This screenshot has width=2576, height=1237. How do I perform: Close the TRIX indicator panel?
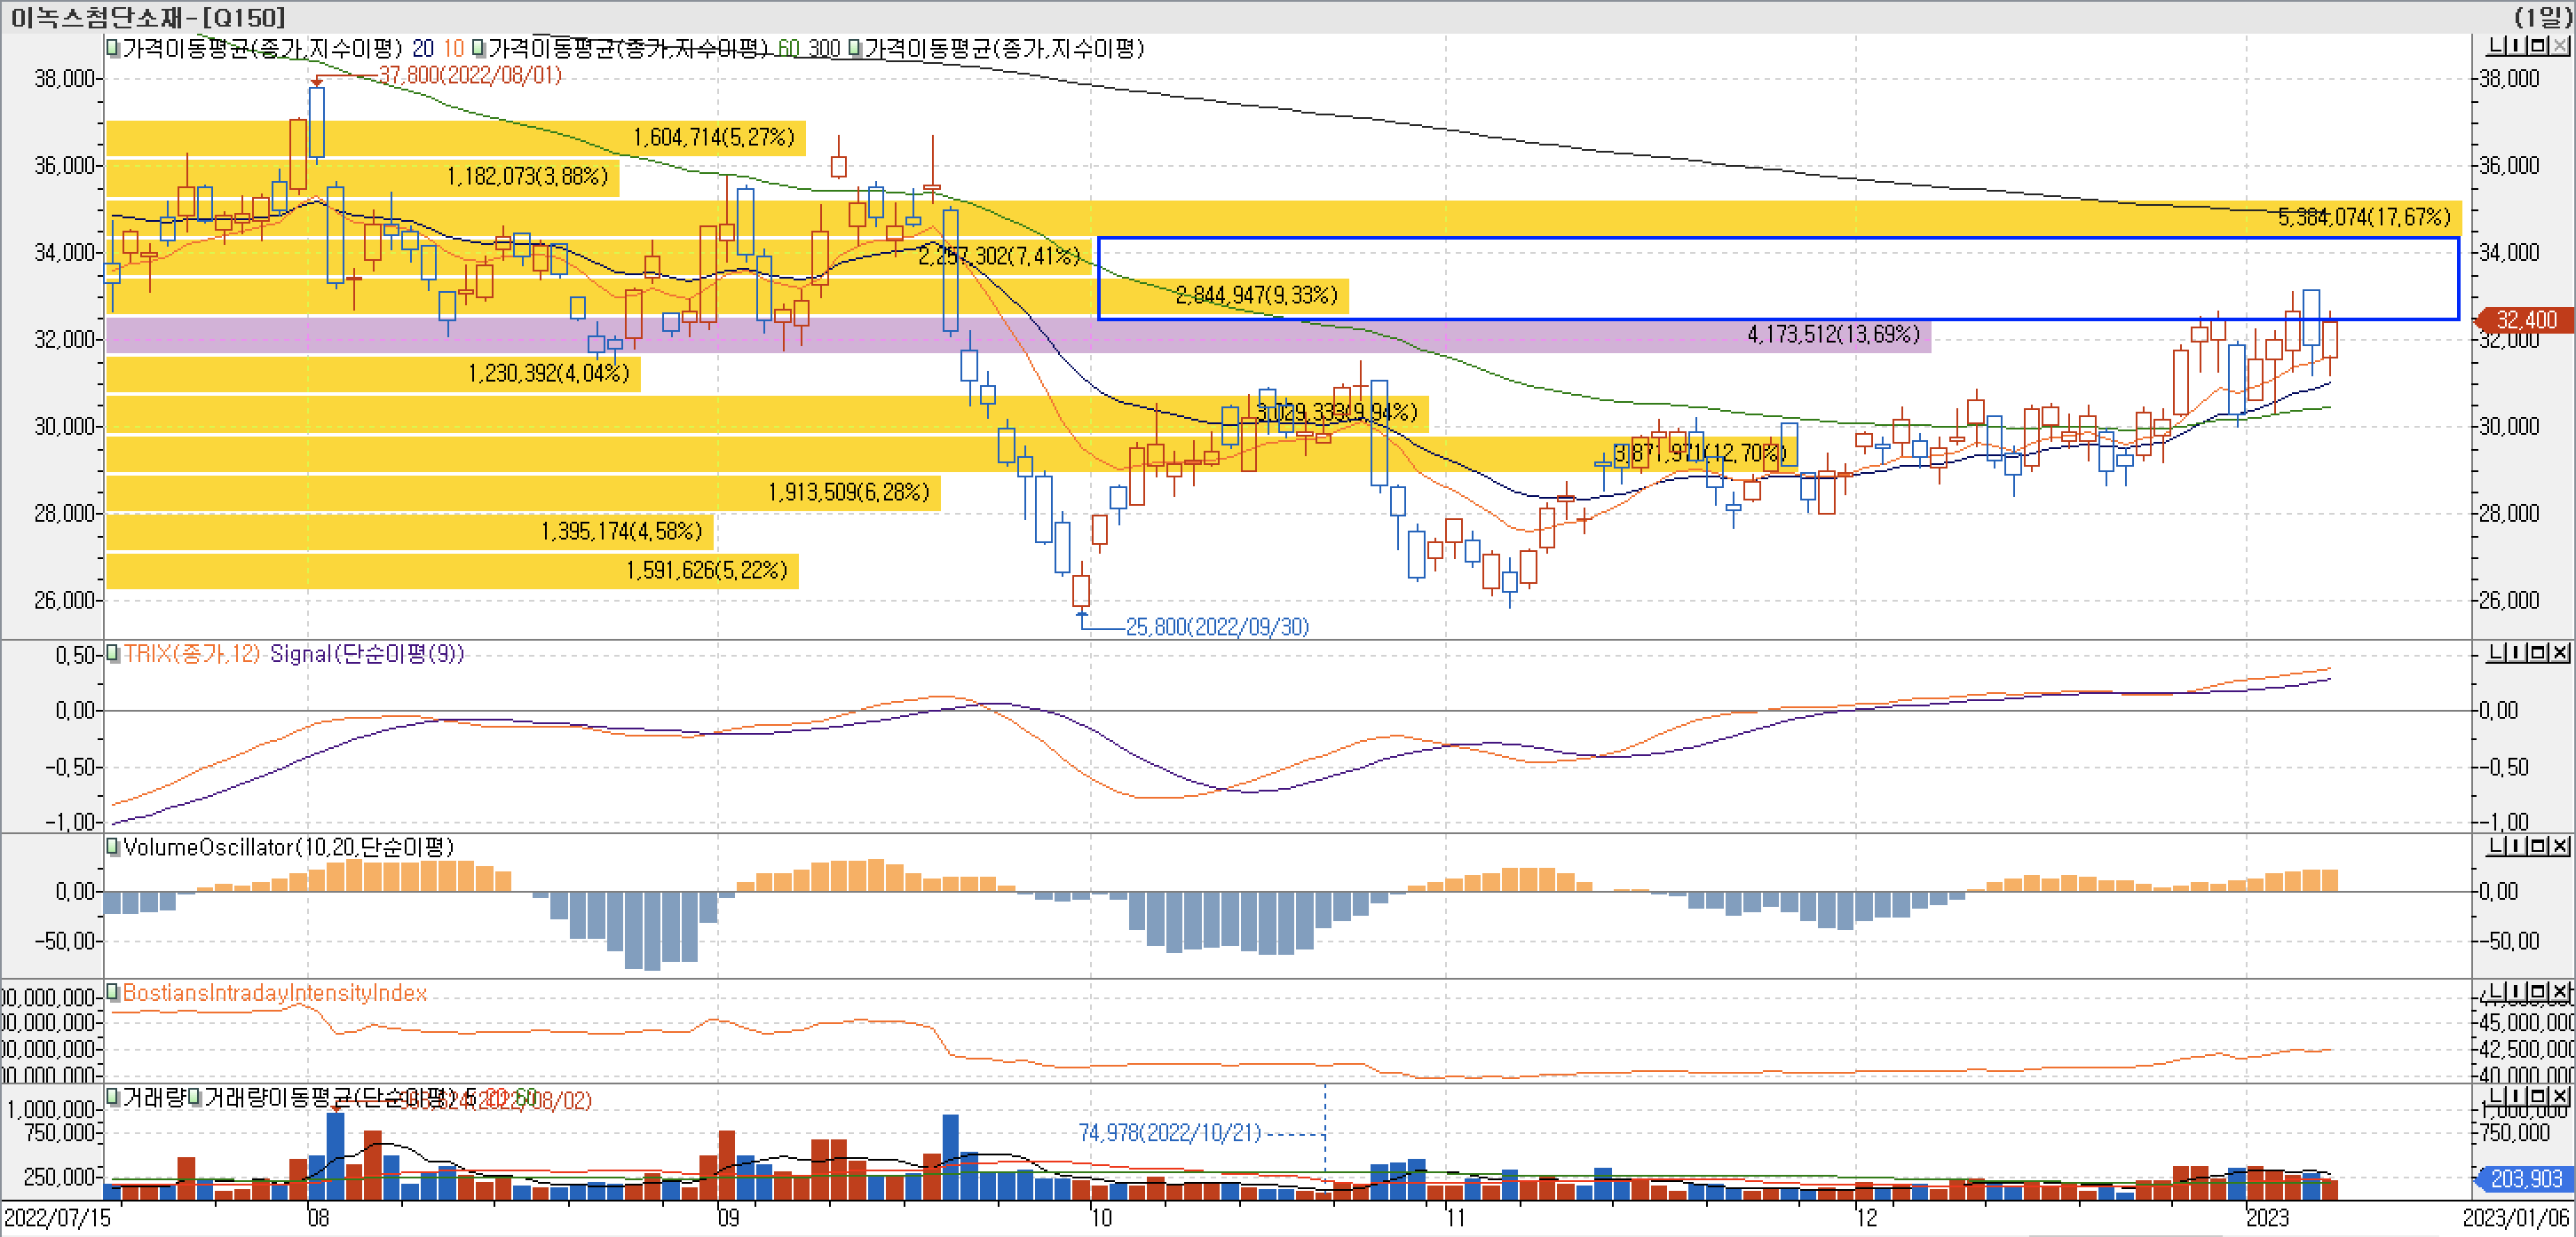pos(2560,653)
